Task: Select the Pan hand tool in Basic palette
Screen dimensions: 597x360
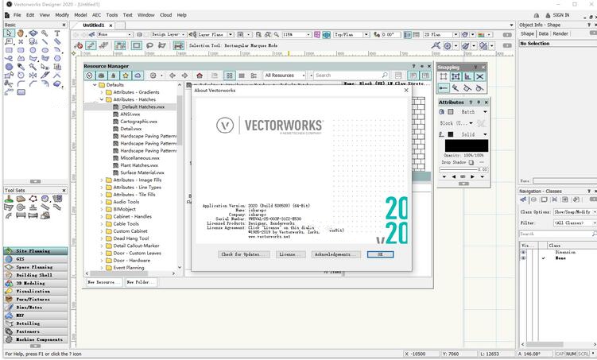Action: tap(21, 33)
